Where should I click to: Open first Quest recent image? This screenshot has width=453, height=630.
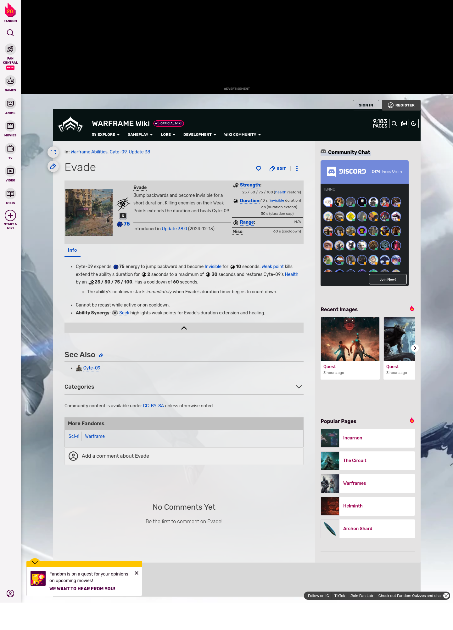coord(350,348)
